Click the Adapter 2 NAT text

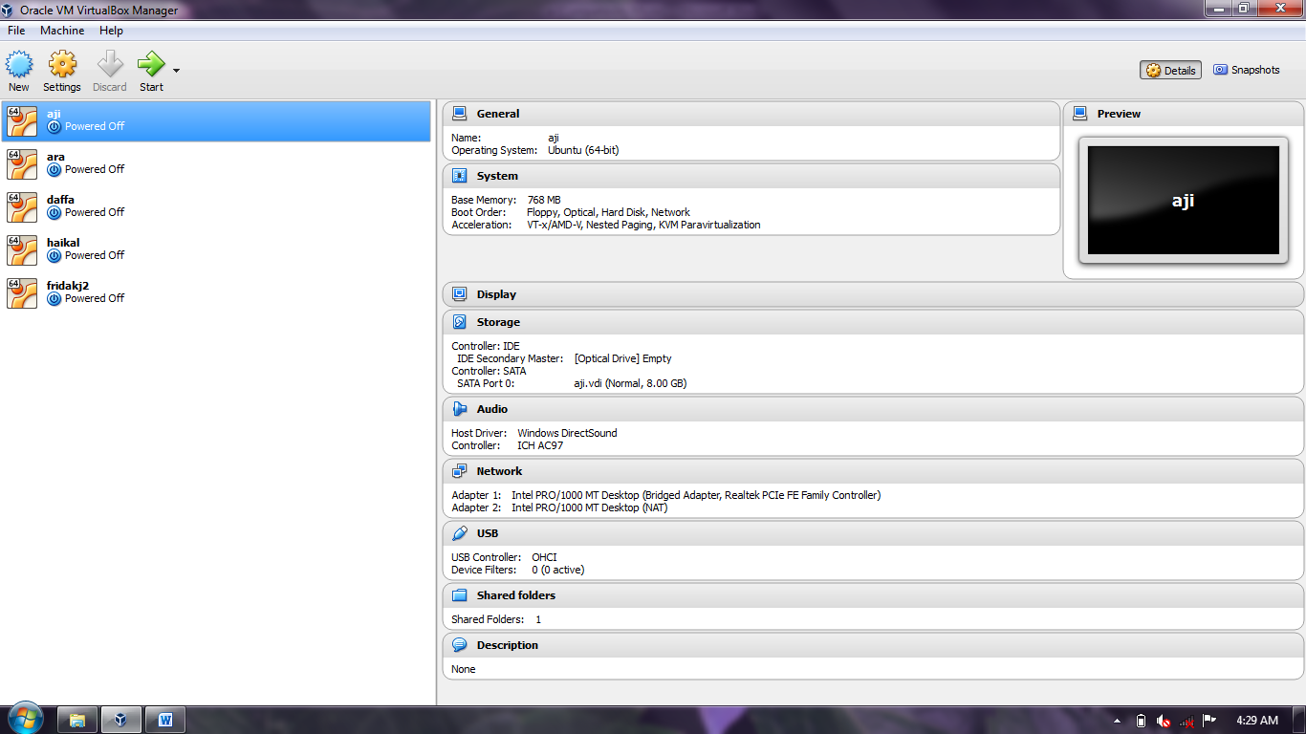[x=590, y=507]
